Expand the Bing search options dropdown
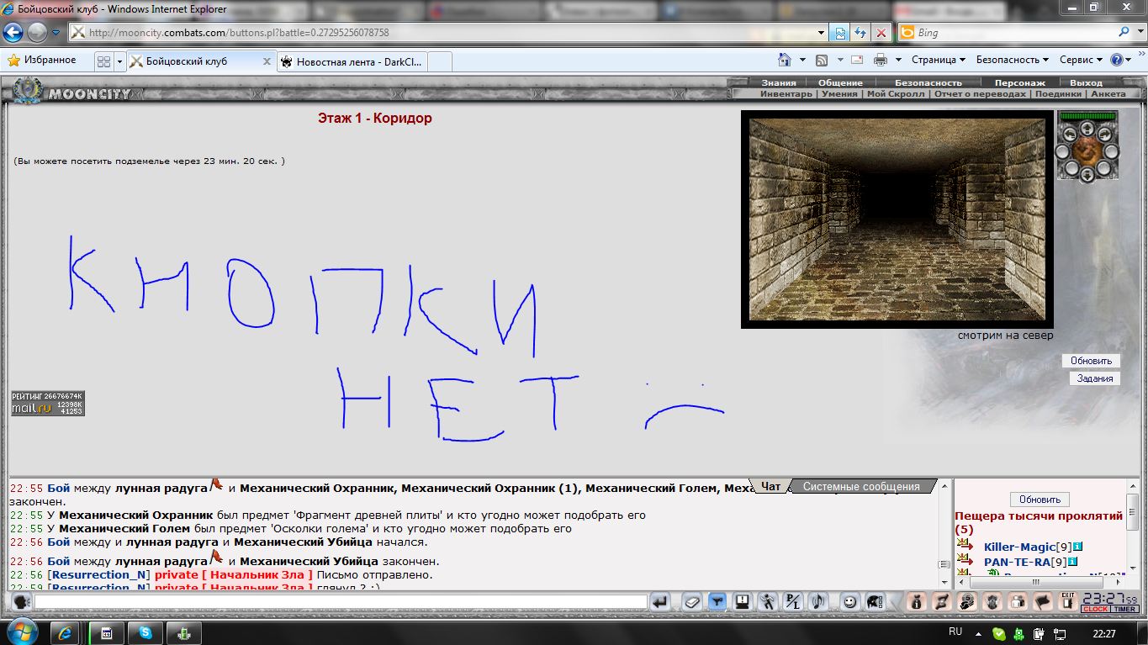Viewport: 1148px width, 645px height. (1140, 33)
